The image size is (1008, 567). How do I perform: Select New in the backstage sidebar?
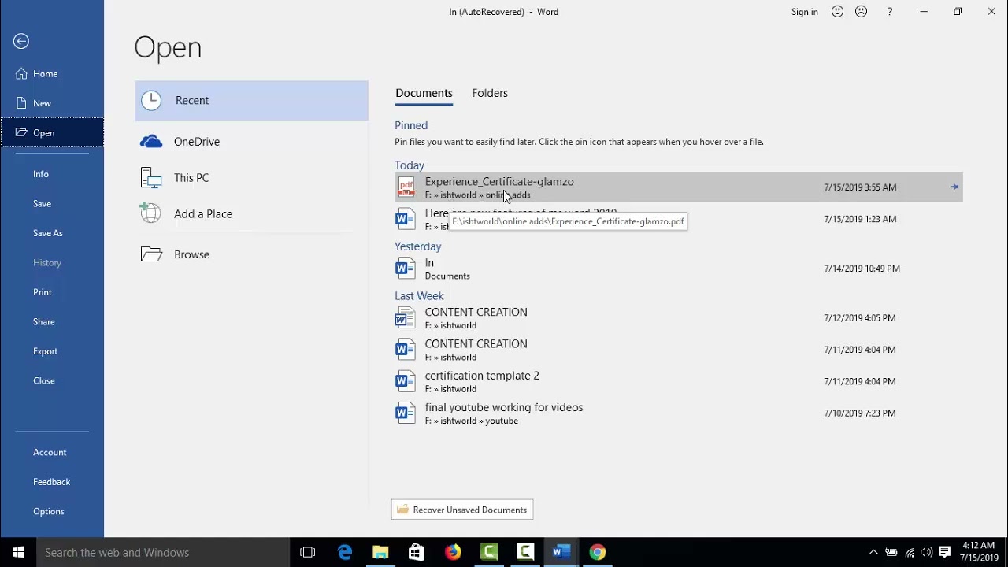(52, 103)
